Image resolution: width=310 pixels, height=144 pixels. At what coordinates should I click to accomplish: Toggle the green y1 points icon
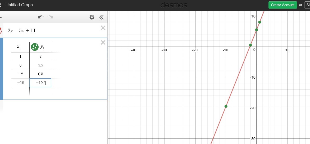pos(35,47)
